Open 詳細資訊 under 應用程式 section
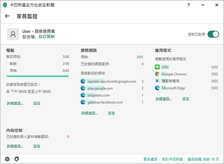The height and width of the screenshot is (164, 224). point(164,99)
